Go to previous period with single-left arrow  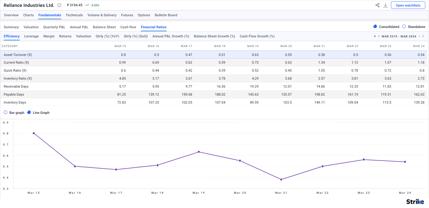click(379, 36)
